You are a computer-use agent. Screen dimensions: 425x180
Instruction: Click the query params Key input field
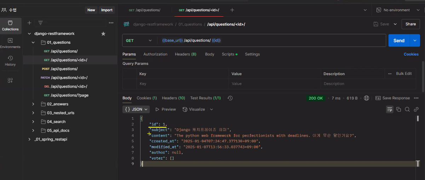182,84
